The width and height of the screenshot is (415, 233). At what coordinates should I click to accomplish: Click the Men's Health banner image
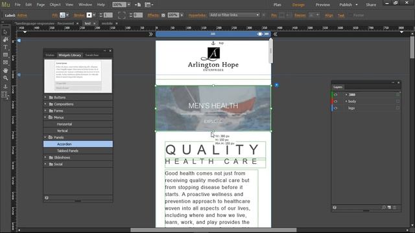(x=213, y=108)
